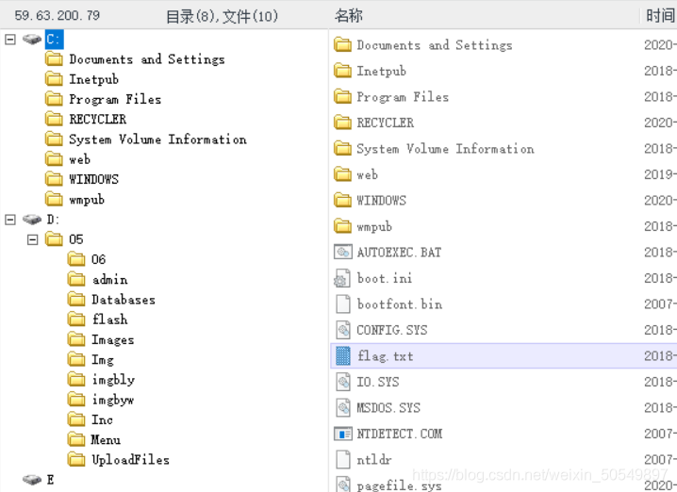Click IO.SYS system file icon

click(343, 382)
